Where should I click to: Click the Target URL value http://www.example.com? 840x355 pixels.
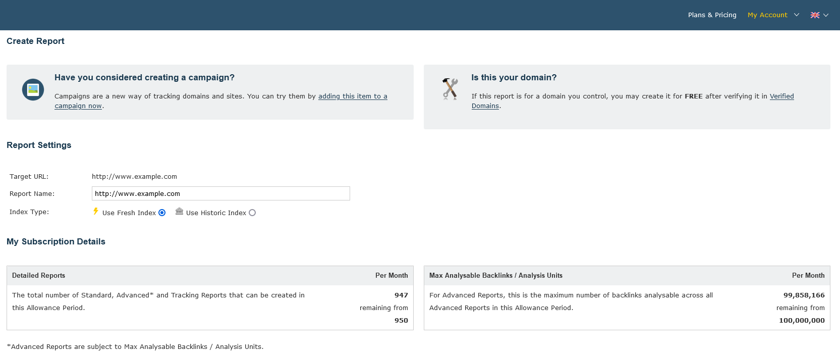[134, 177]
